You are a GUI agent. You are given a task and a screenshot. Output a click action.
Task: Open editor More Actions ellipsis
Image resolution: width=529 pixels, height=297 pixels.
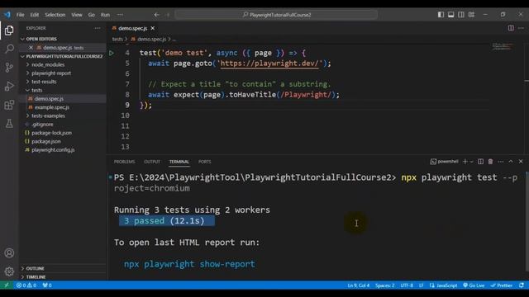(x=521, y=28)
